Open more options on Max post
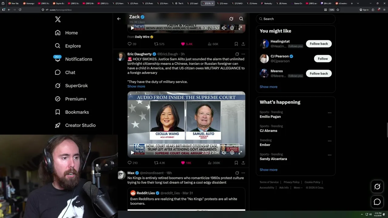The image size is (388, 218). pyautogui.click(x=243, y=173)
